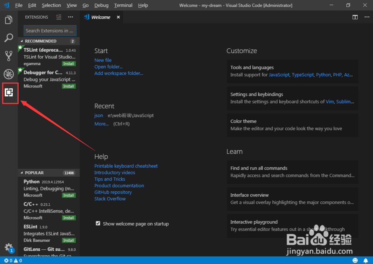Open the Manage gear icon
373x264 pixels.
[x=9, y=247]
